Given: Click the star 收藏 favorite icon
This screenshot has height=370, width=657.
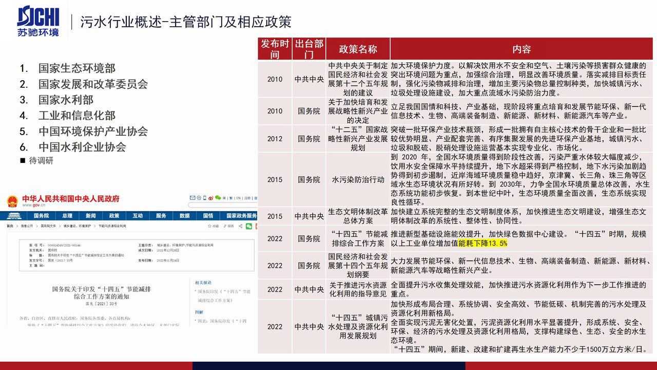Looking at the screenshot, I should pos(209,226).
